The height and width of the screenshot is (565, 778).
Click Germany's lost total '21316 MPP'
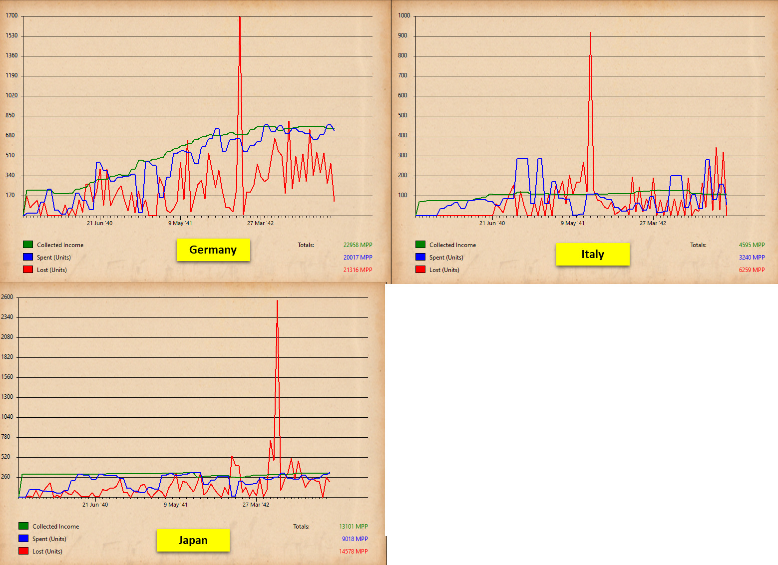point(358,270)
